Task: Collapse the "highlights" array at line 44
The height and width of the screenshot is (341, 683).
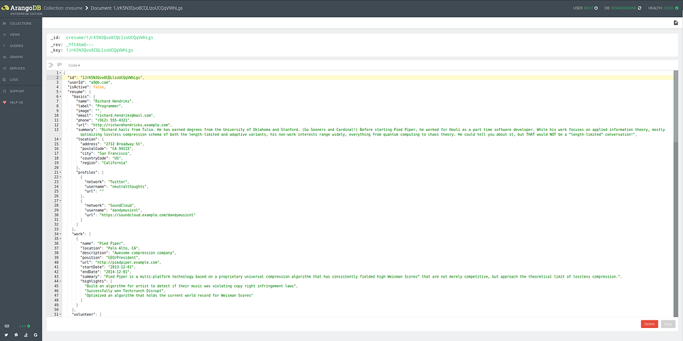Action: [60, 282]
